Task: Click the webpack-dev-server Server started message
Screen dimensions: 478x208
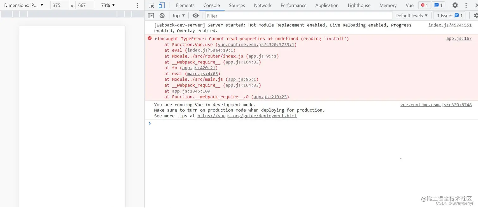Action: (x=283, y=28)
